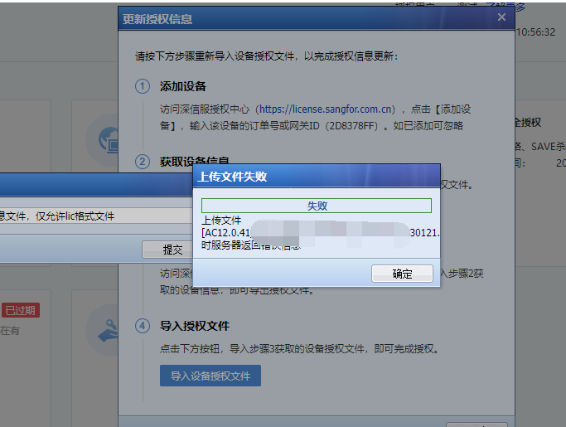Click the lic format file input field

[91, 216]
